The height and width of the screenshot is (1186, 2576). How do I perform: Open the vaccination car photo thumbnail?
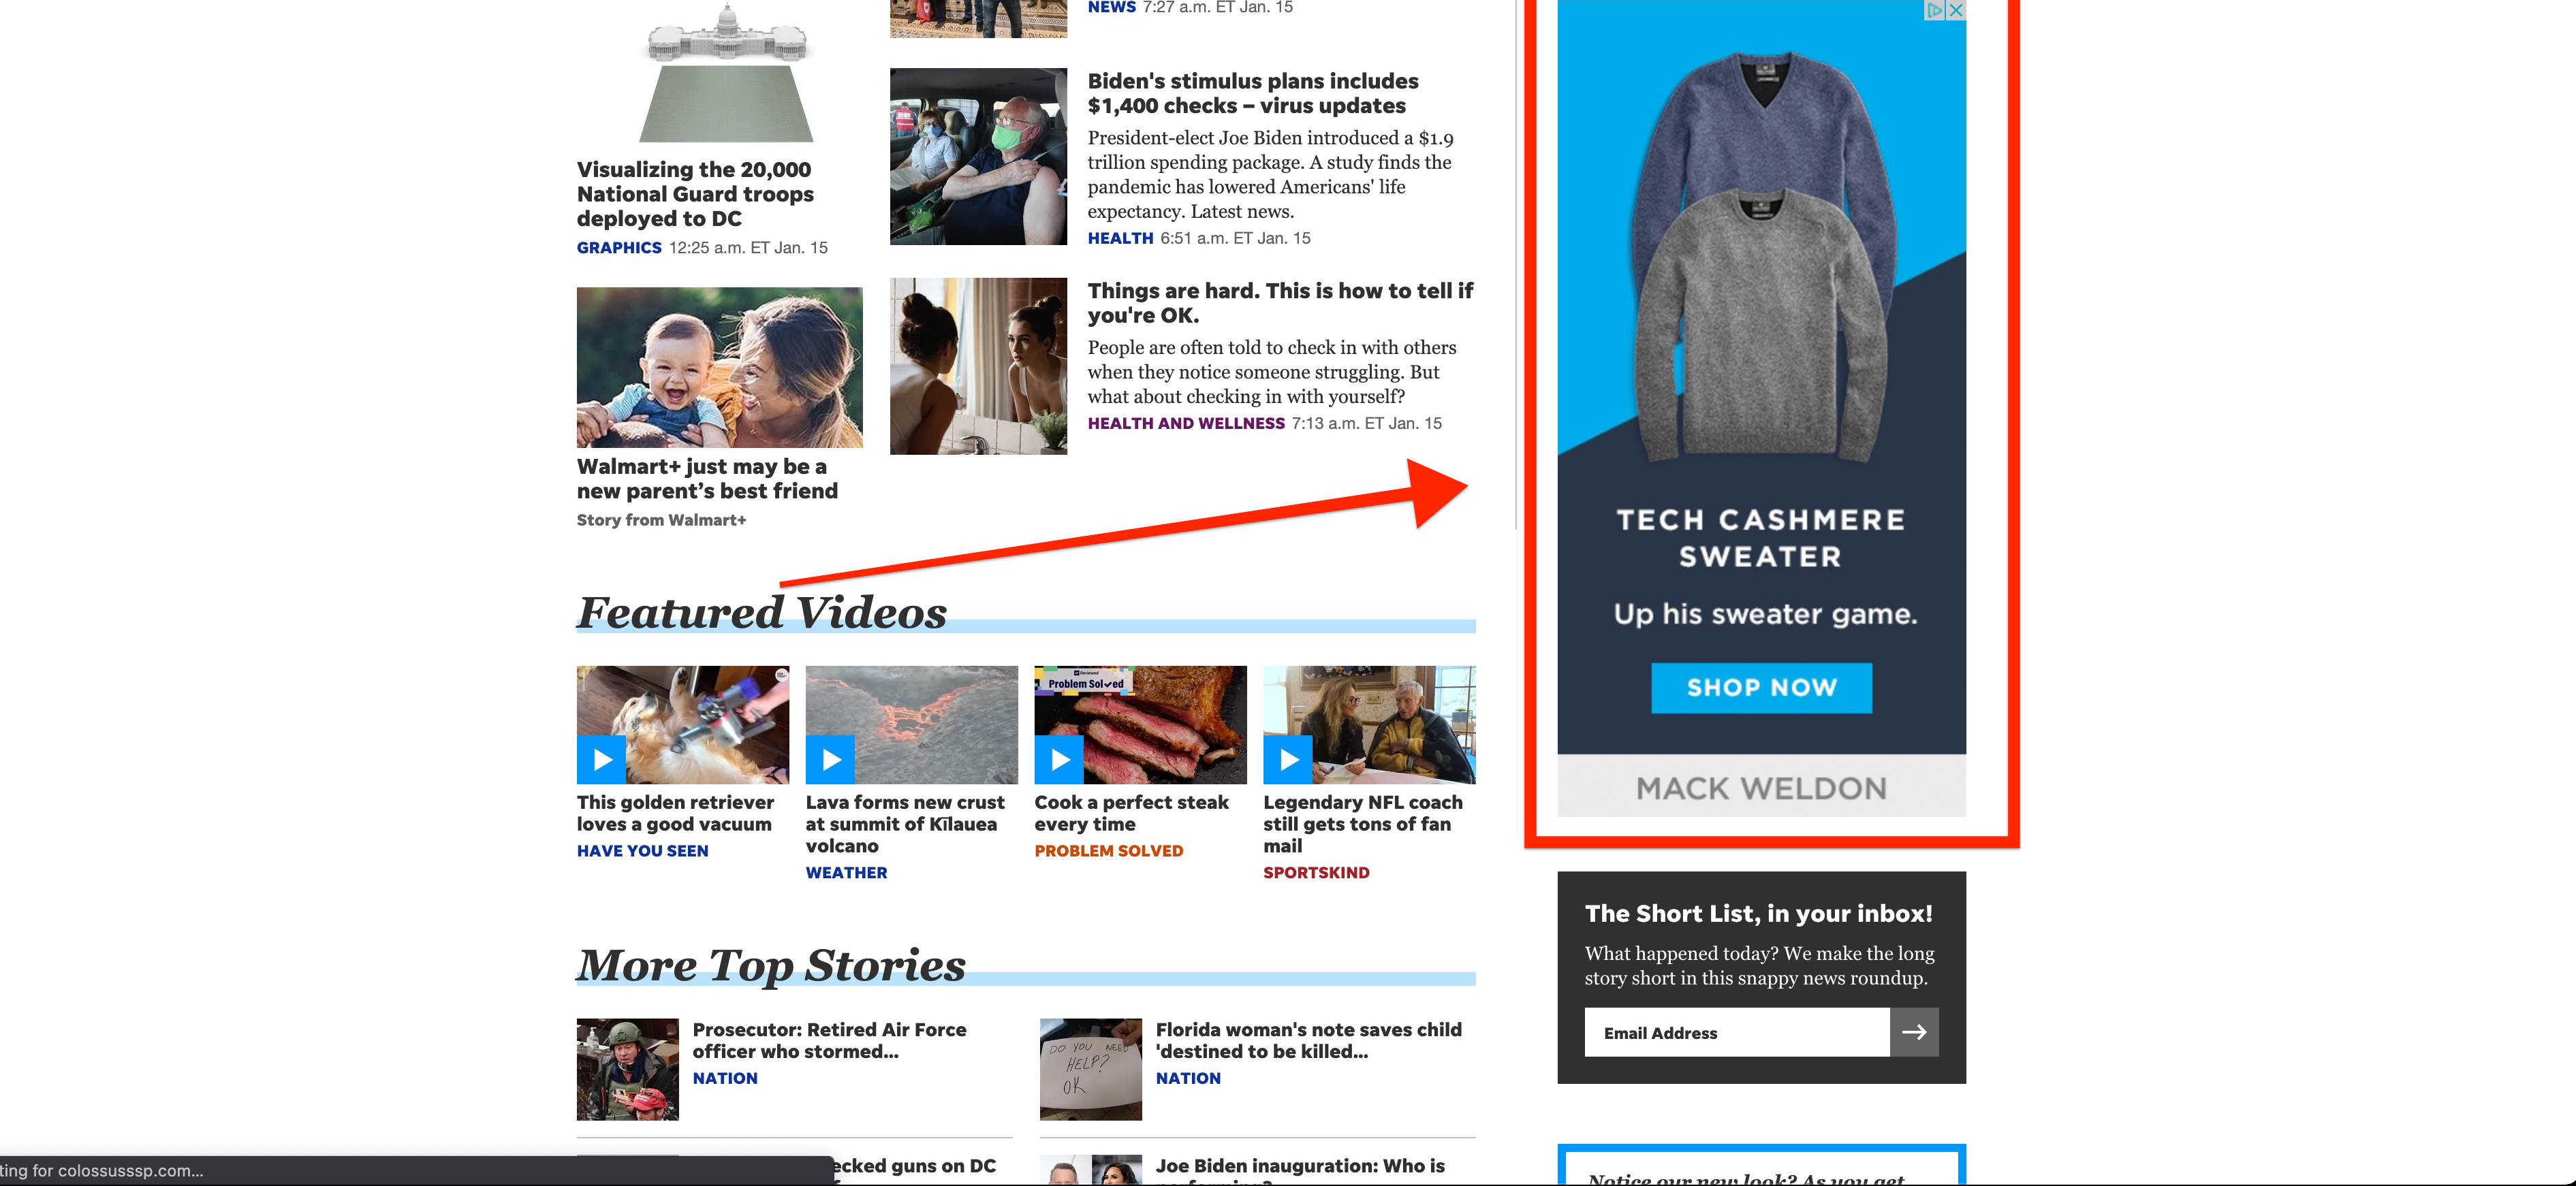[x=978, y=156]
